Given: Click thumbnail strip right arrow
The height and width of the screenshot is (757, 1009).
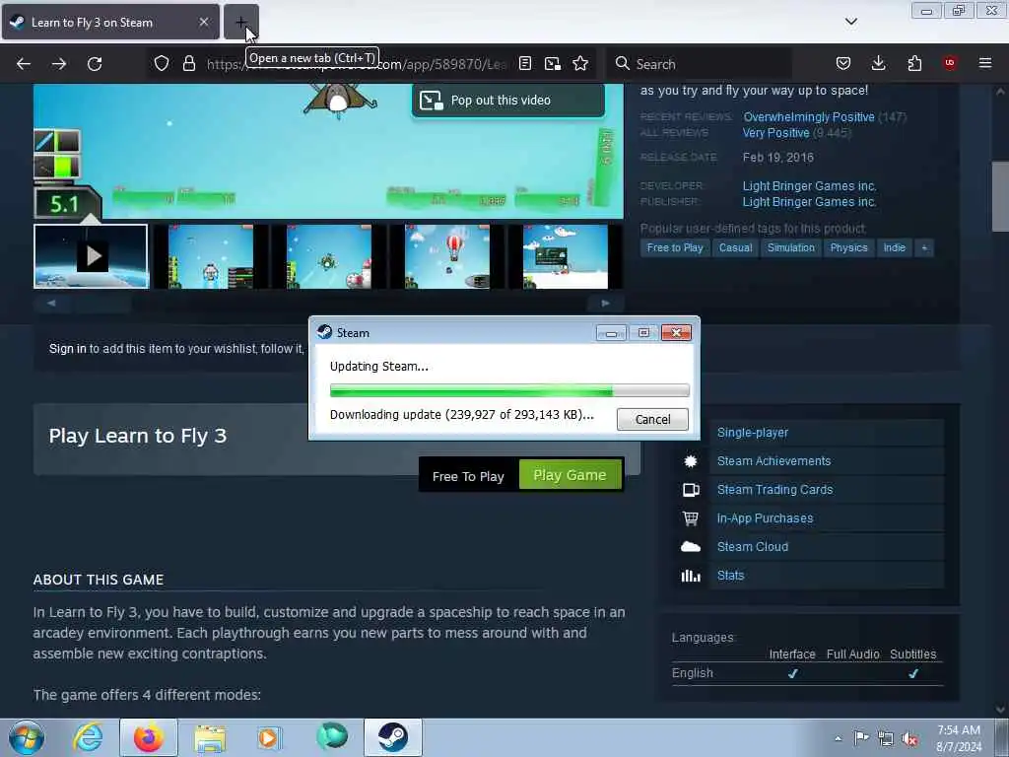Looking at the screenshot, I should [x=606, y=304].
